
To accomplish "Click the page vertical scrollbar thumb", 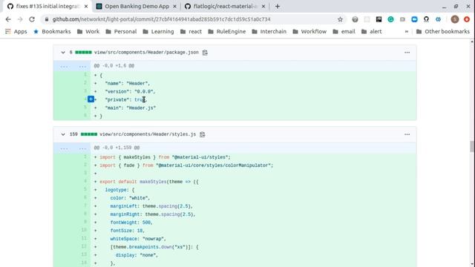I will (x=472, y=147).
